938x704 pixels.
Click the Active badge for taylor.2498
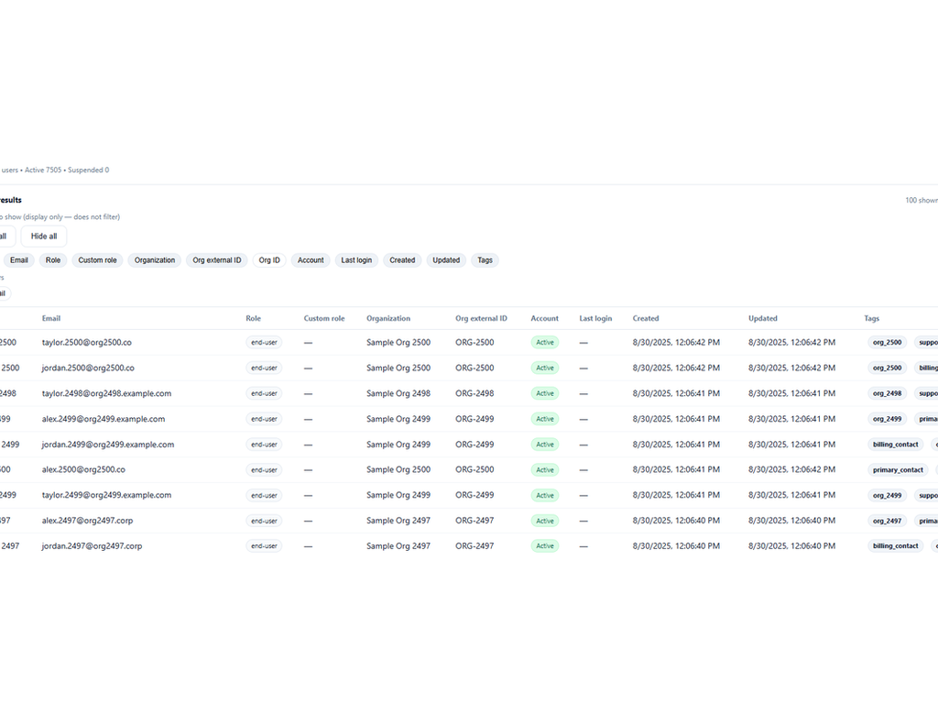click(x=545, y=393)
